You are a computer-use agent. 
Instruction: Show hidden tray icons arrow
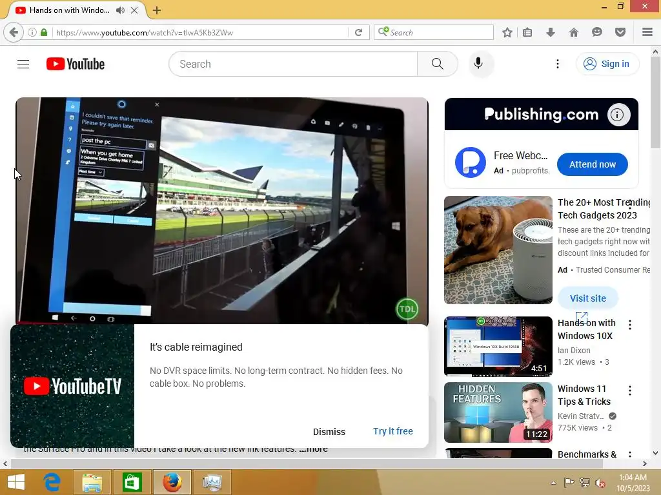click(553, 483)
